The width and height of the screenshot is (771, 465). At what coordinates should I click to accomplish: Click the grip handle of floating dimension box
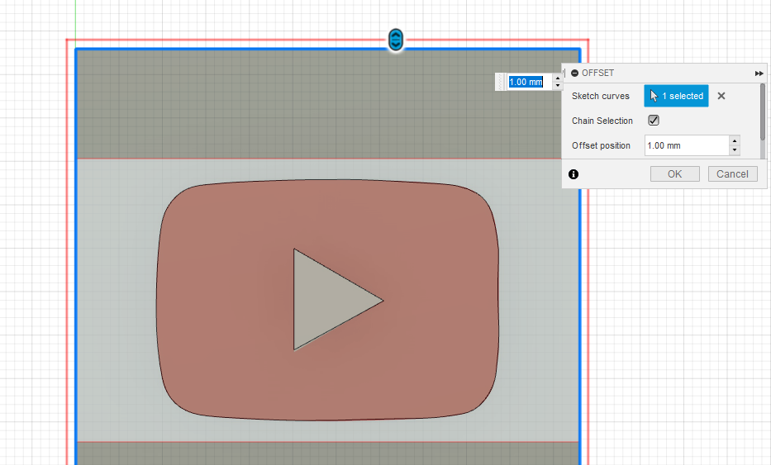501,82
